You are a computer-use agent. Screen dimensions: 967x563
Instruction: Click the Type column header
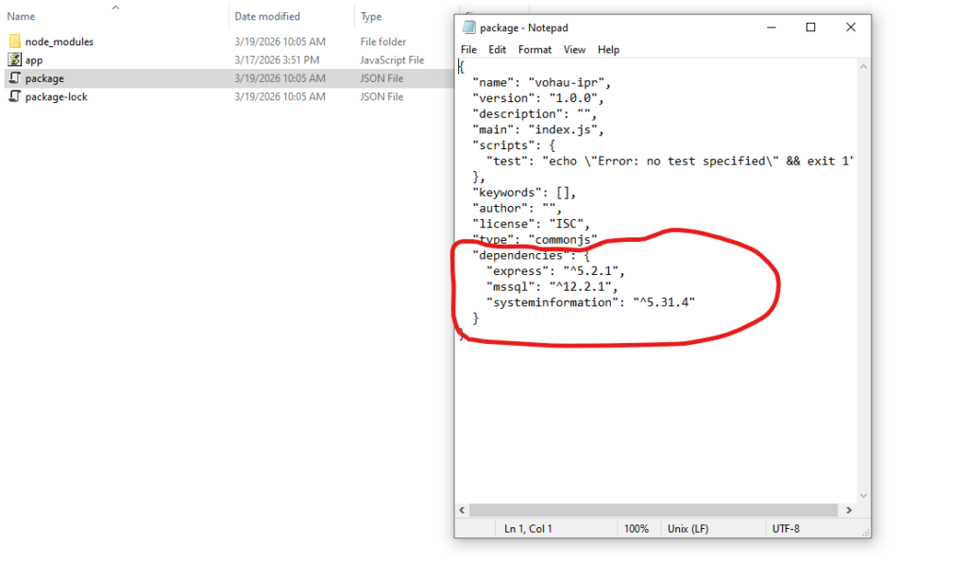pyautogui.click(x=370, y=16)
